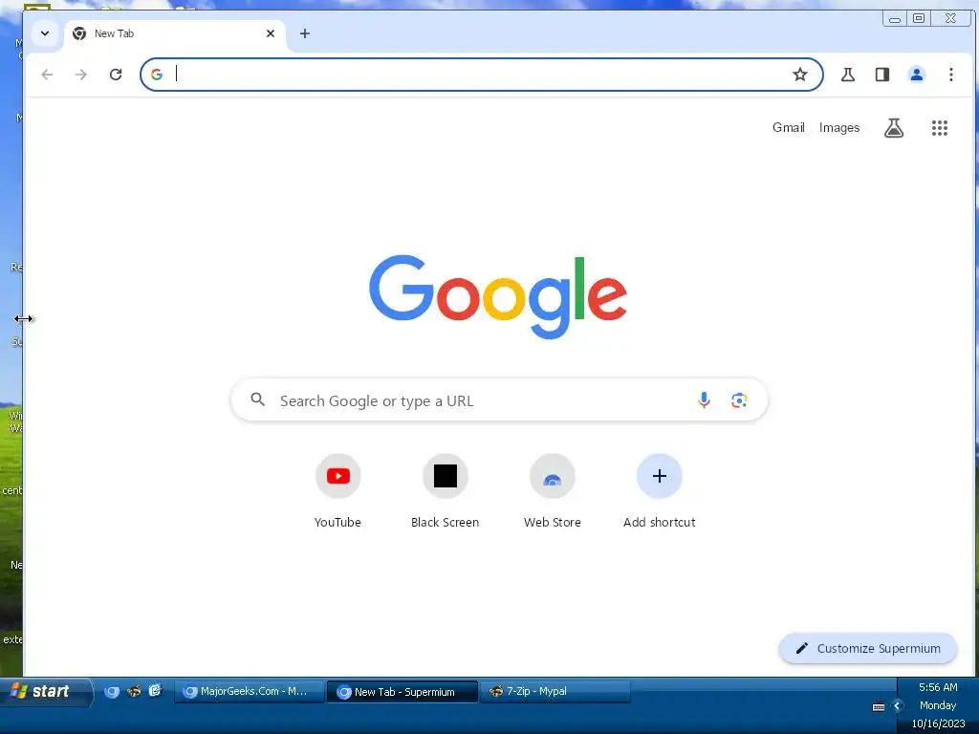Click the Google icon in the address bar
979x734 pixels.
pyautogui.click(x=157, y=75)
